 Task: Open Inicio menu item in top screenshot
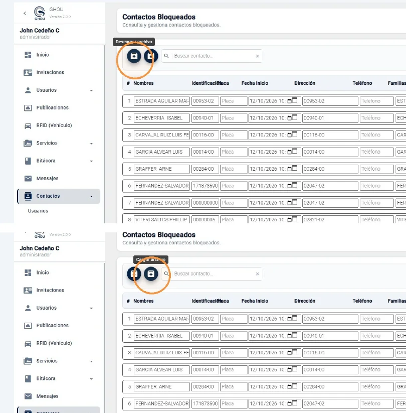59,55
